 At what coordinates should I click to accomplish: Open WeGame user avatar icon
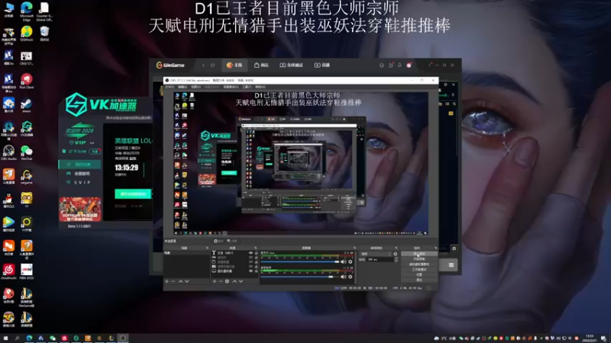point(409,66)
